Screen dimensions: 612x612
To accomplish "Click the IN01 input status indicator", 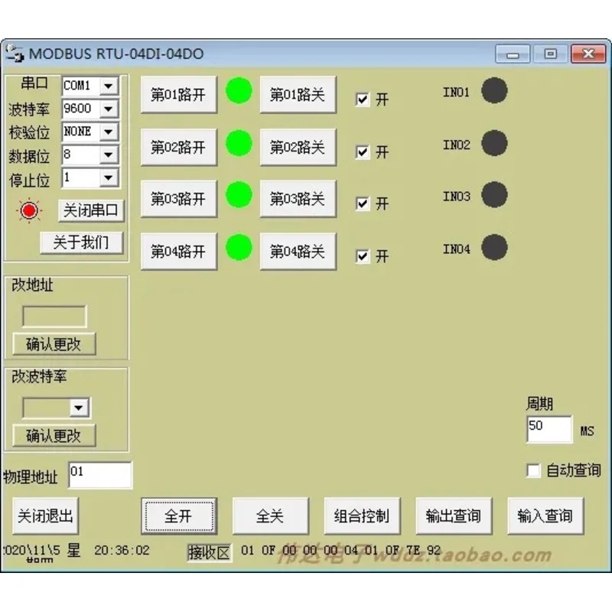I will tap(494, 90).
